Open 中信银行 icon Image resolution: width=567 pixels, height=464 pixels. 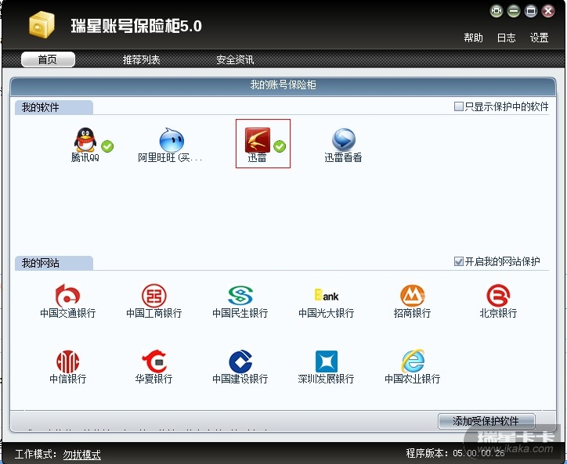point(67,361)
